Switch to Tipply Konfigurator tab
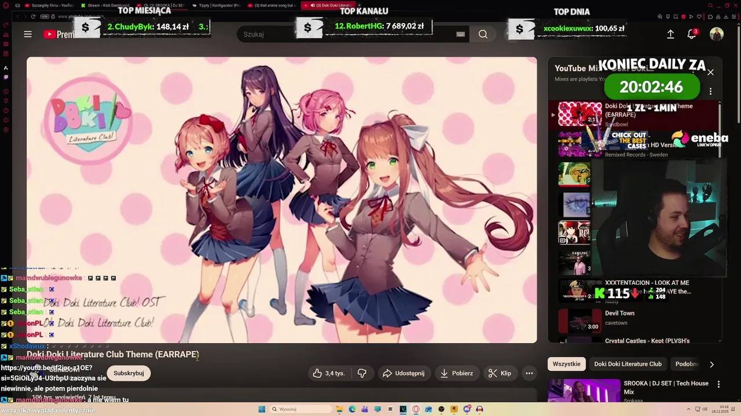Screen dimensions: 741x416 point(217,5)
